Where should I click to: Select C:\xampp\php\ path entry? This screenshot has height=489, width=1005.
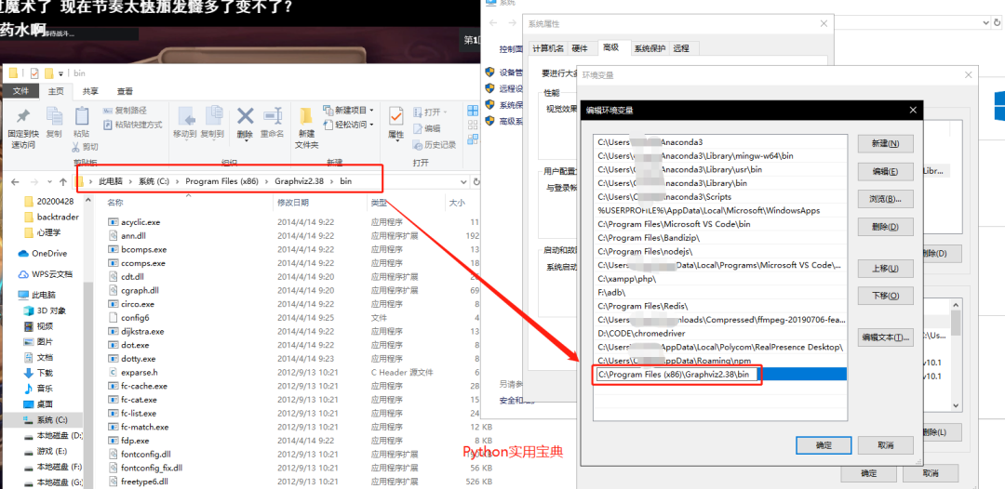(x=720, y=279)
